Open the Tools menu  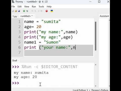(41, 7)
